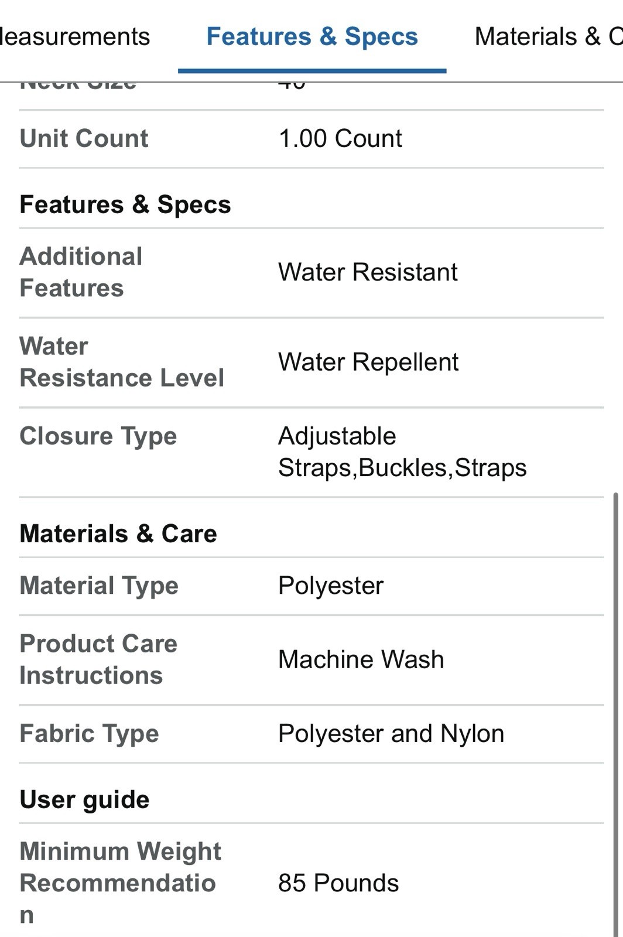Open the Materials & Care tab
Screen dimensions: 623x937
(548, 36)
